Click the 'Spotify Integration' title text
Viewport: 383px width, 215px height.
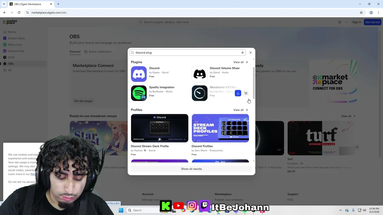coord(162,87)
